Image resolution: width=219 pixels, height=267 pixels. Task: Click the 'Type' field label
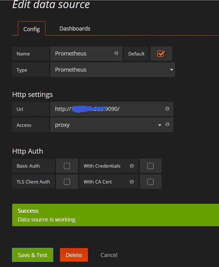[22, 70]
